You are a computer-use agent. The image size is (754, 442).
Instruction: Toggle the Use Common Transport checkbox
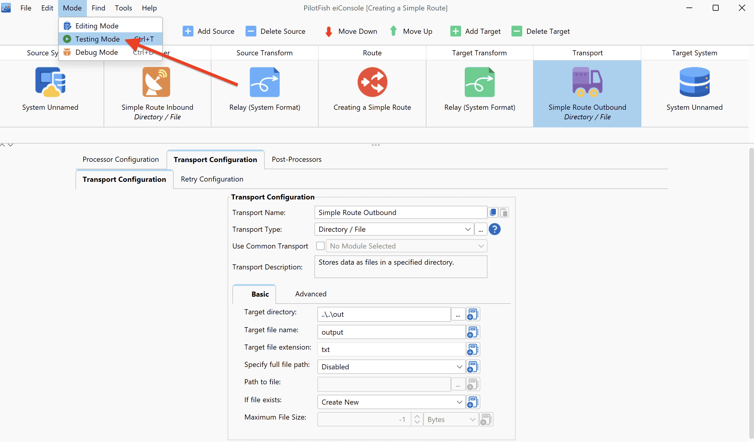coord(320,246)
